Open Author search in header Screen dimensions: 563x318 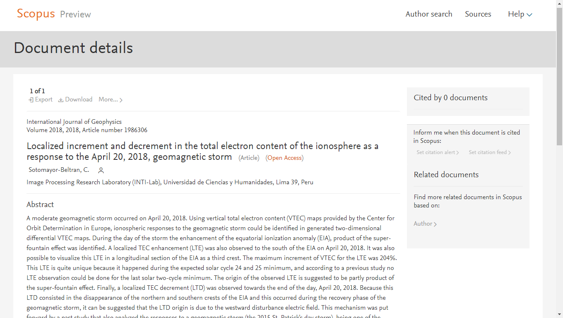coord(429,14)
